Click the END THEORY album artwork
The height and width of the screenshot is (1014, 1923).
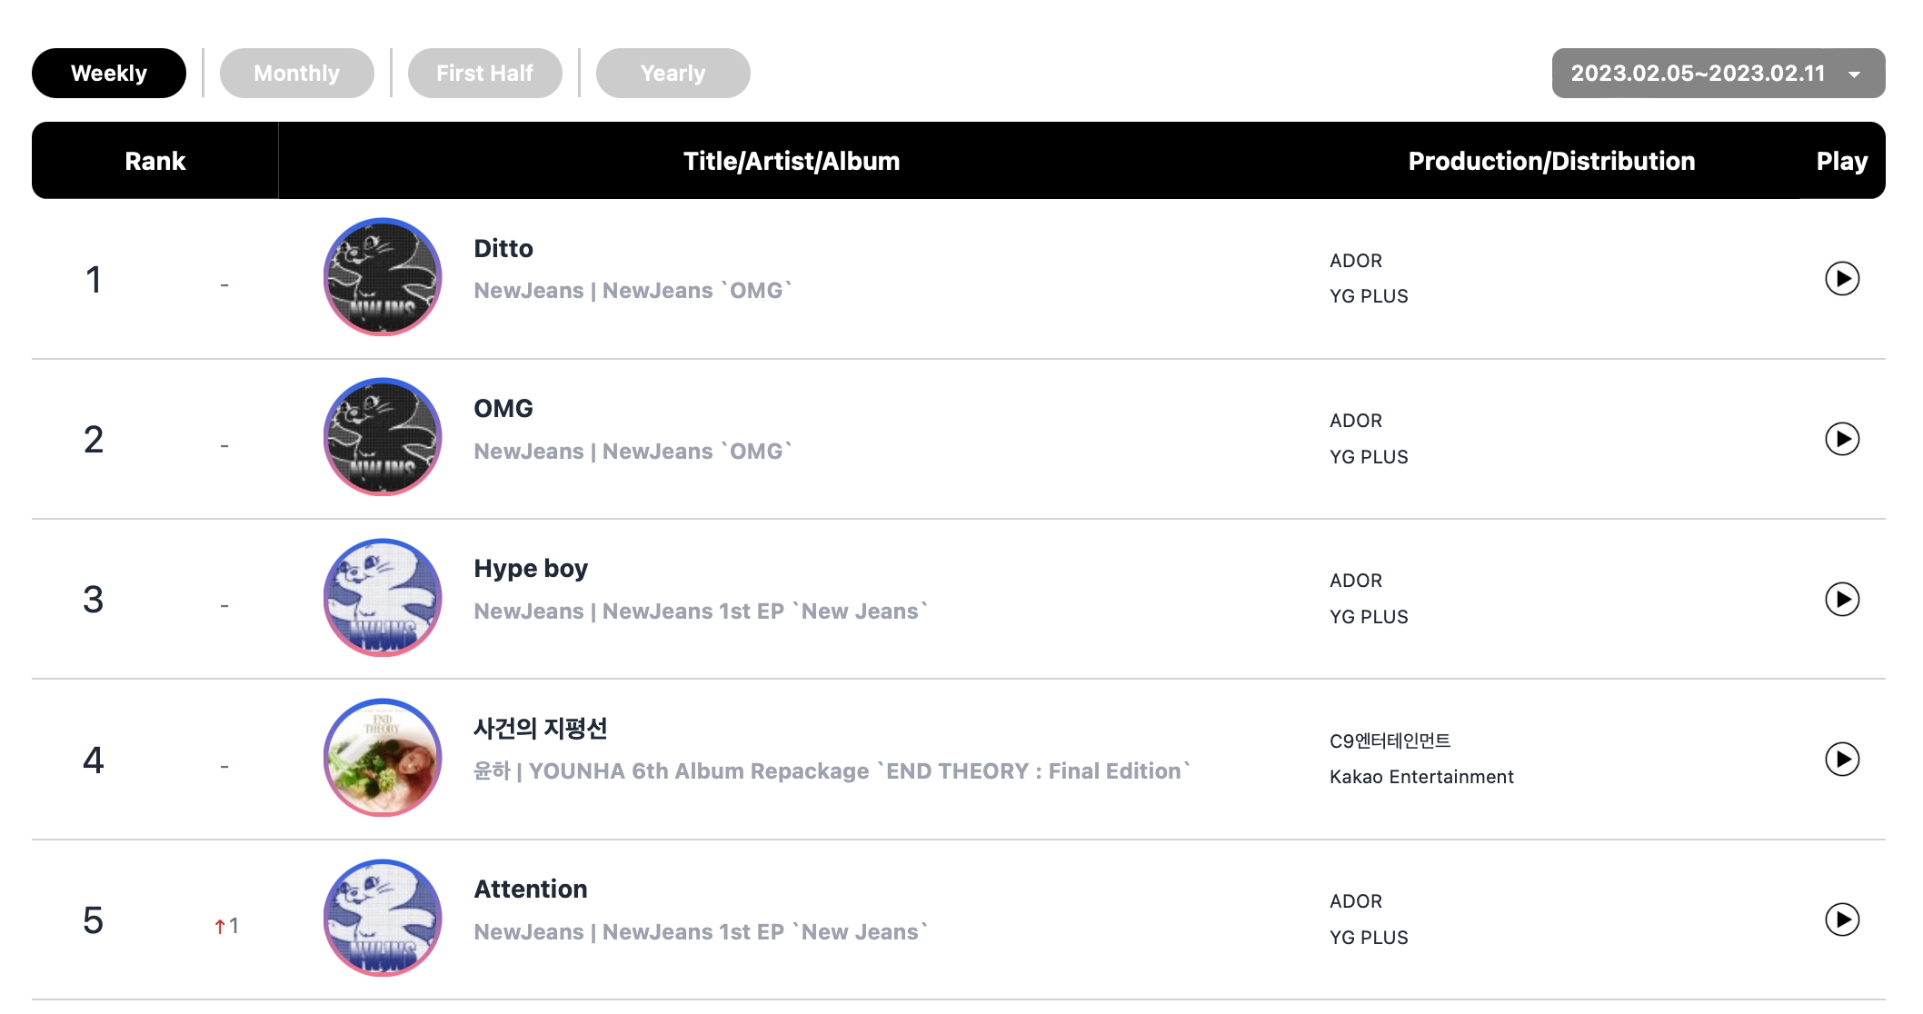pos(383,758)
